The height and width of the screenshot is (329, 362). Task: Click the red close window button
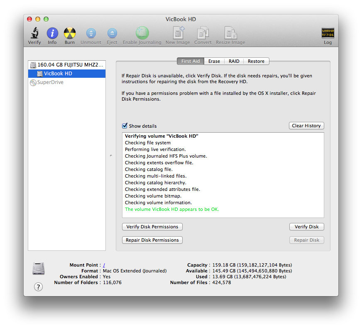[x=29, y=19]
